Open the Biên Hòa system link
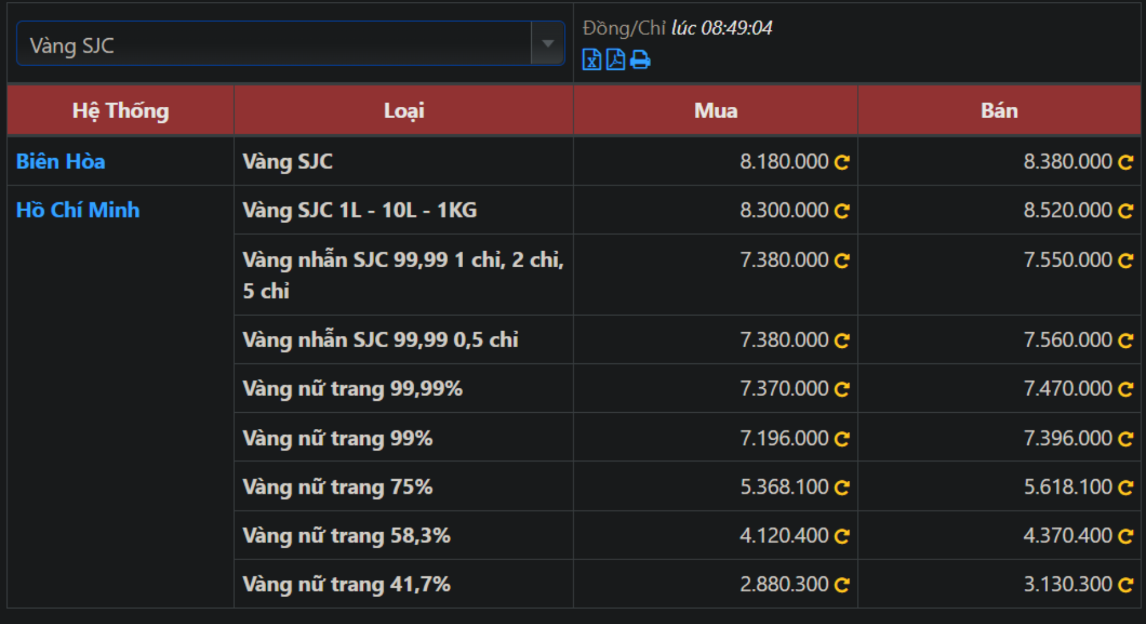This screenshot has width=1146, height=624. 60,162
